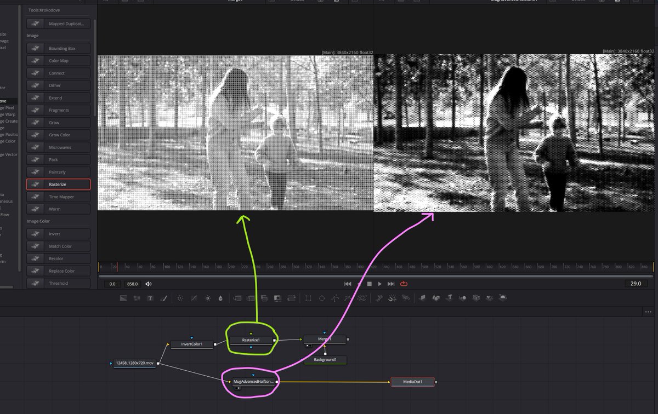The image size is (658, 414).
Task: Select the MediaOut1 node
Action: coord(413,382)
